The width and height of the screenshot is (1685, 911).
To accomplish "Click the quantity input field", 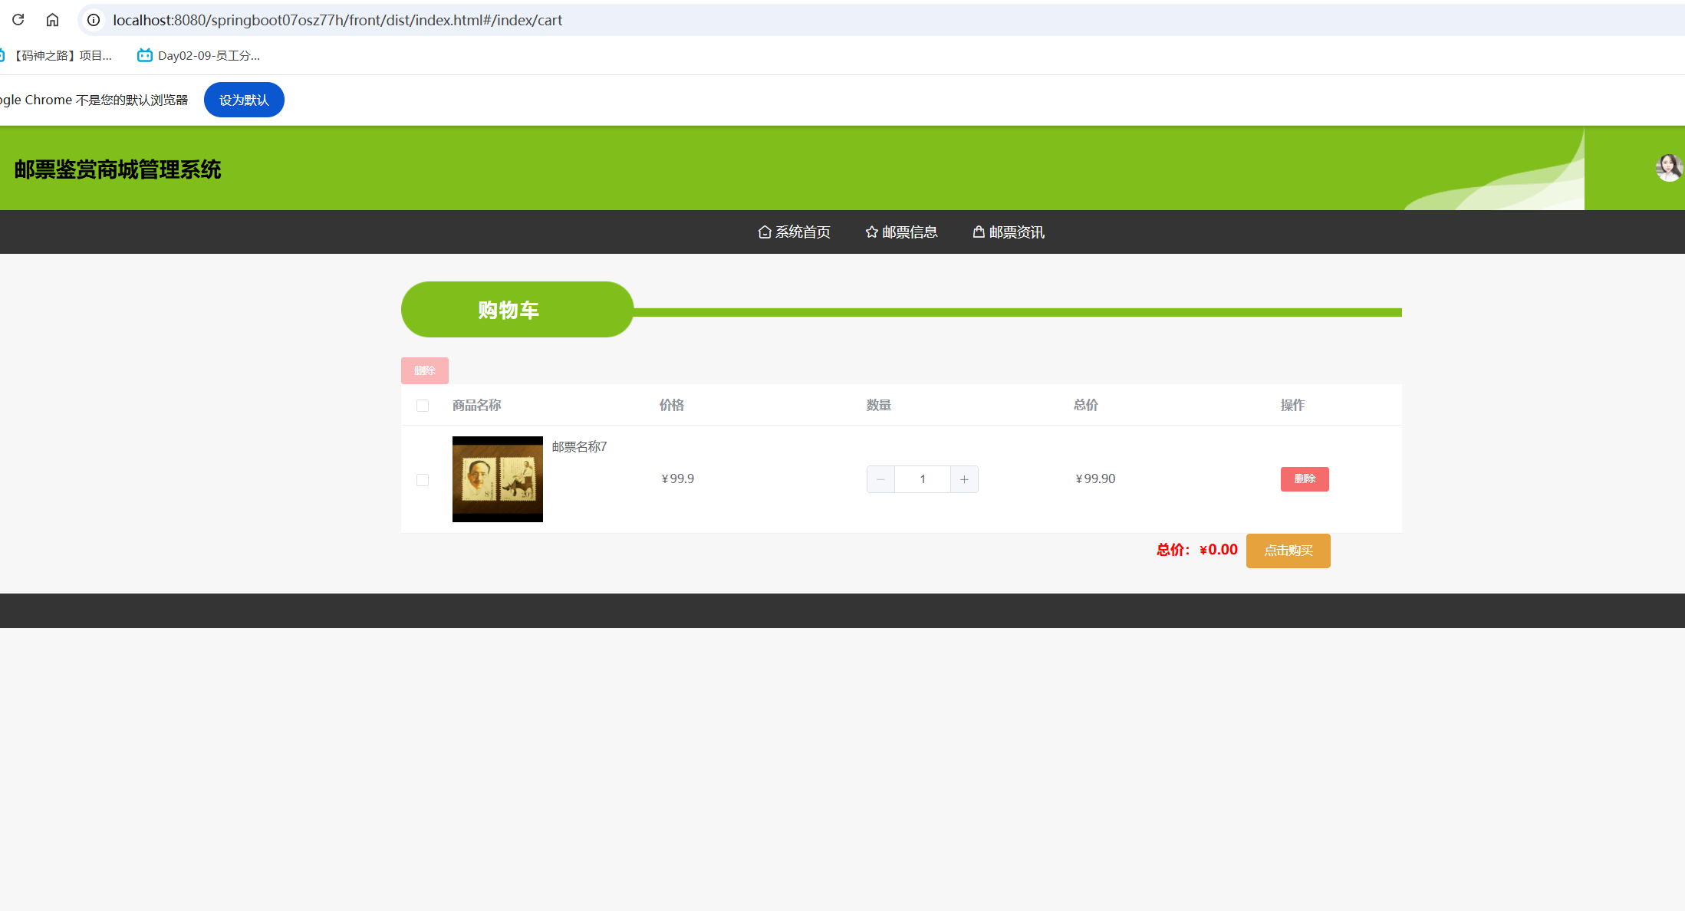I will click(923, 479).
